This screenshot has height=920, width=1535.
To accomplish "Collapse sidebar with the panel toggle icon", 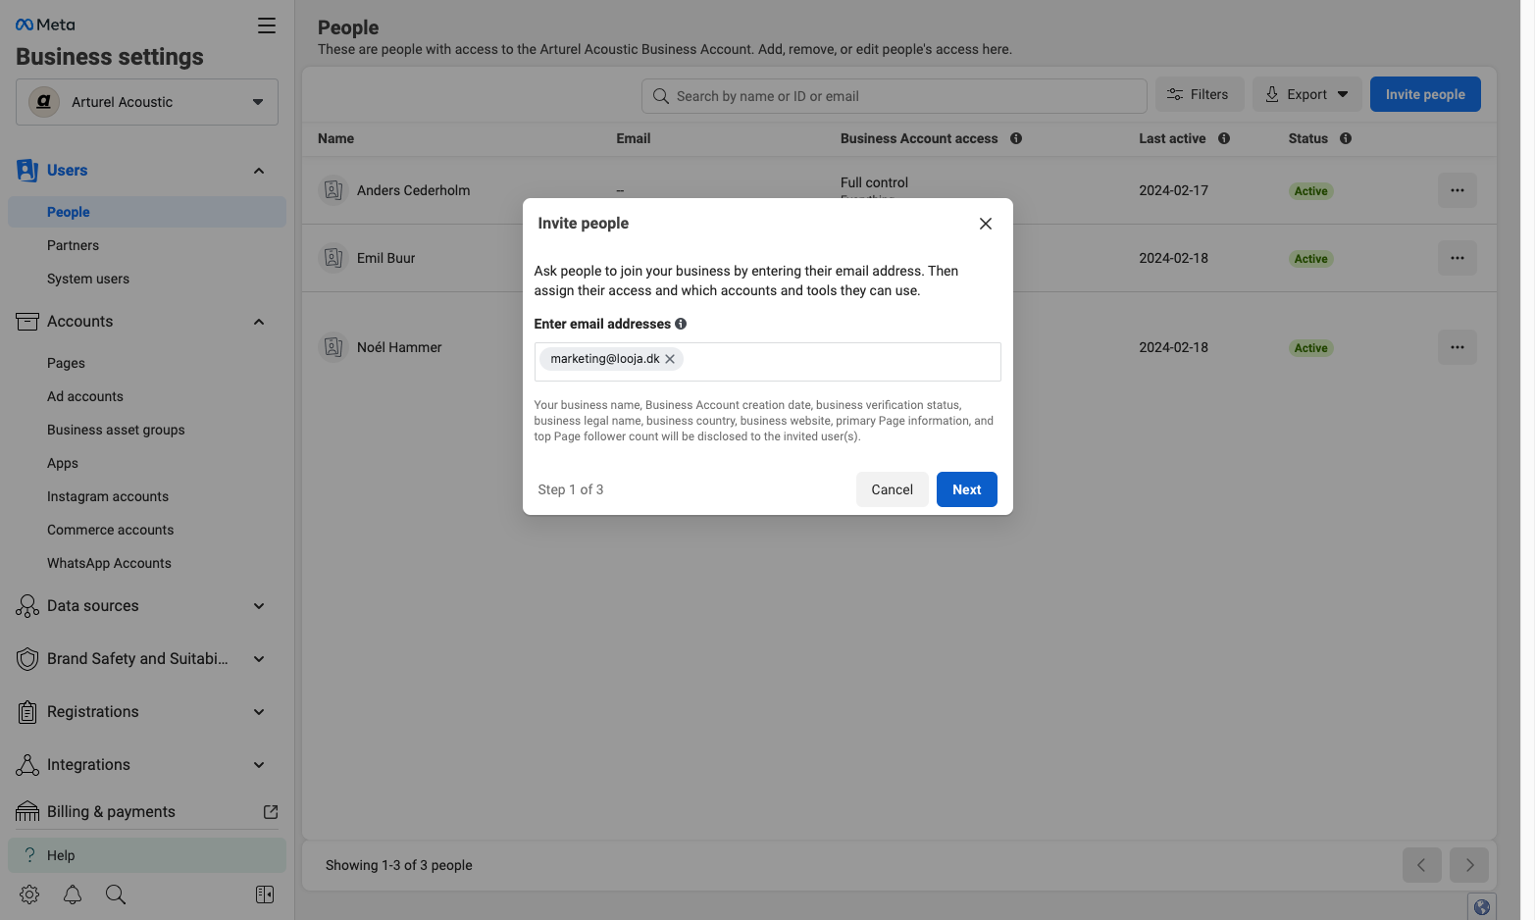I will tap(265, 894).
